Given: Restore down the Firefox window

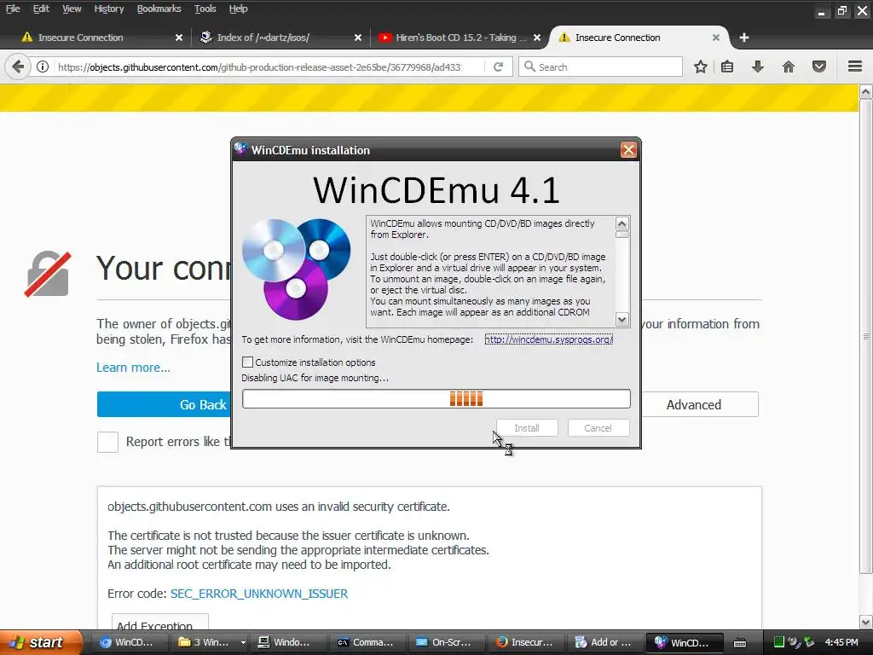Looking at the screenshot, I should [x=841, y=10].
